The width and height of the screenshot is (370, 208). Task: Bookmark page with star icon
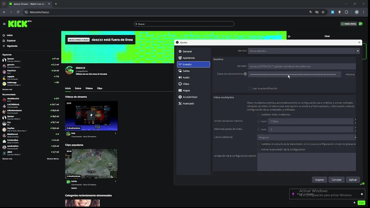coord(323,12)
